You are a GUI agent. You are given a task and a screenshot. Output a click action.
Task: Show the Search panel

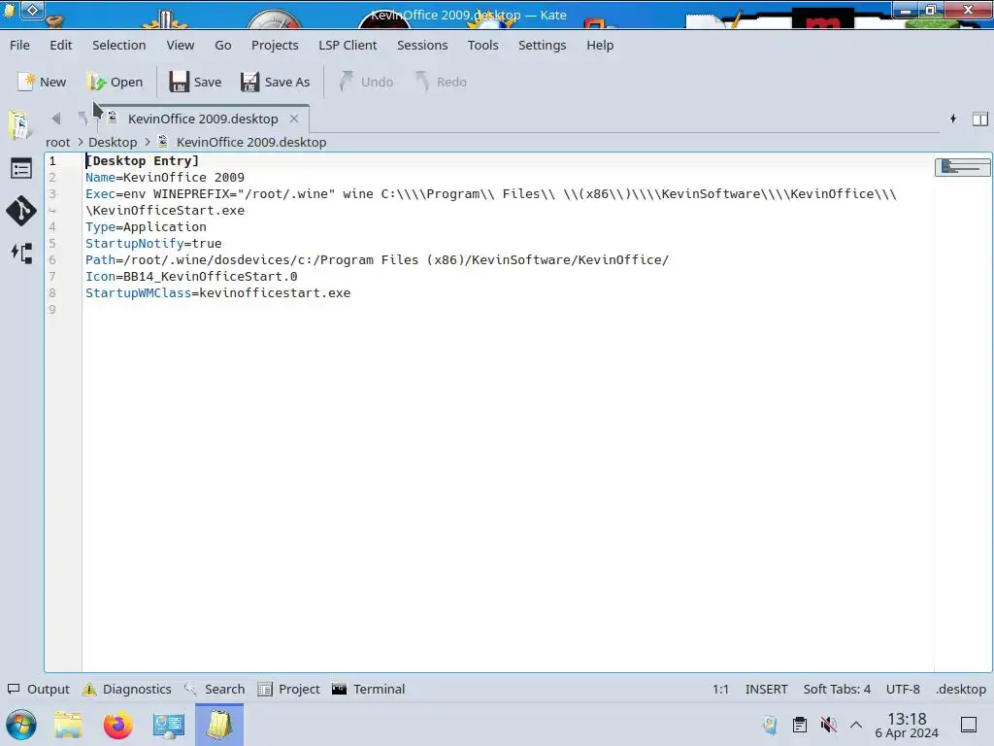pos(215,689)
